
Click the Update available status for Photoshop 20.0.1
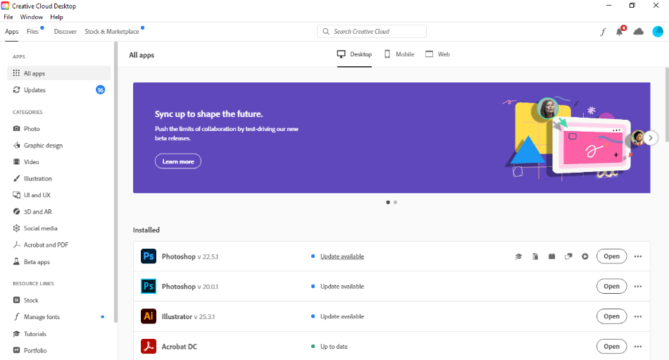[x=342, y=286]
